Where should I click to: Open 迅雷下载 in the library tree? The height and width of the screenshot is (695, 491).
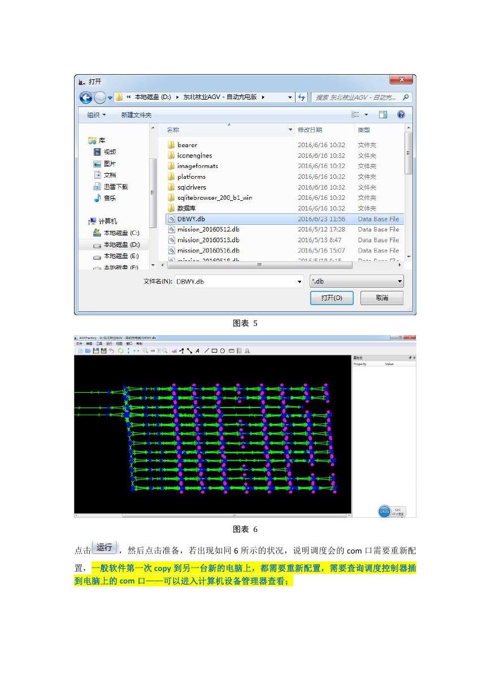click(x=111, y=187)
